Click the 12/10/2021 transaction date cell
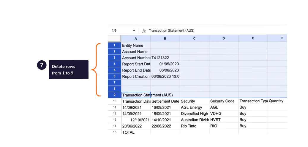Screen dimensions: 308x147 pyautogui.click(x=136, y=120)
